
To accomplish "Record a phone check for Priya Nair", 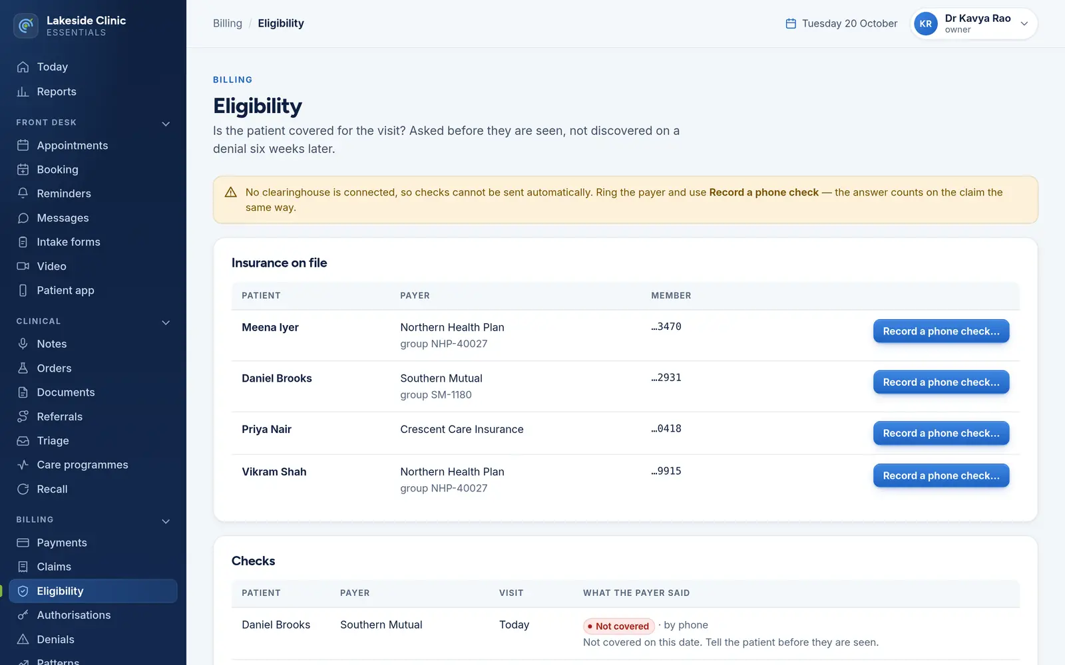I will coord(941,434).
